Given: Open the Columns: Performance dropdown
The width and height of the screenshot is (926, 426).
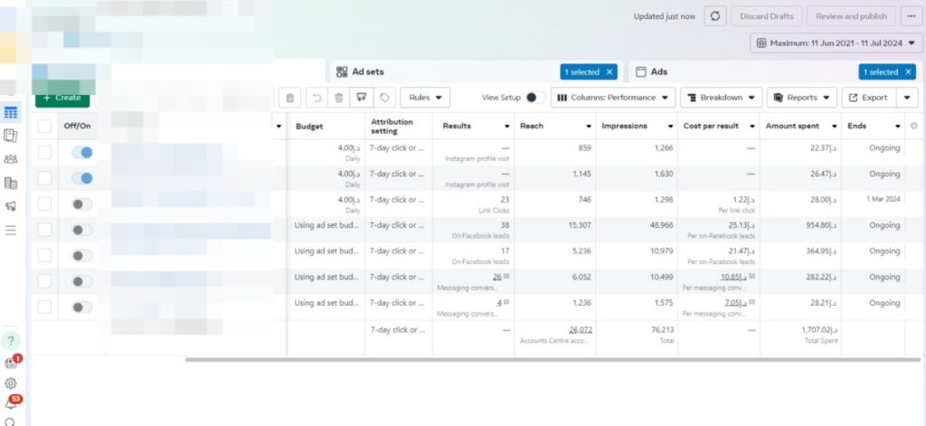Looking at the screenshot, I should click(x=613, y=98).
